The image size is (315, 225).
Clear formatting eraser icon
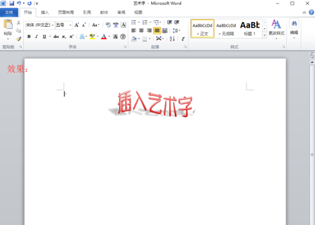108,25
